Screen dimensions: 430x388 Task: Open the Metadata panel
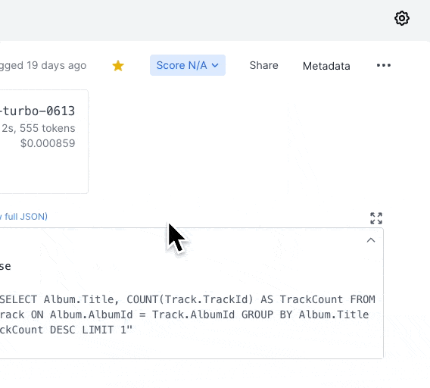326,66
